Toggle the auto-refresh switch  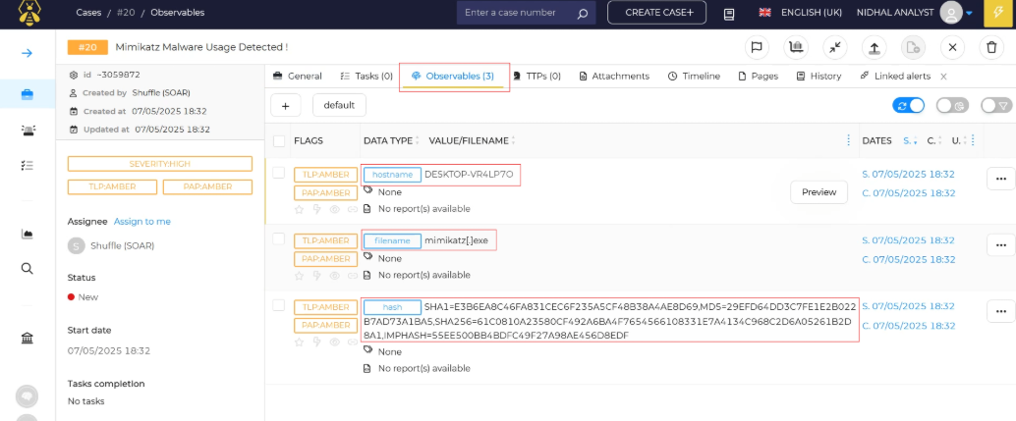909,105
